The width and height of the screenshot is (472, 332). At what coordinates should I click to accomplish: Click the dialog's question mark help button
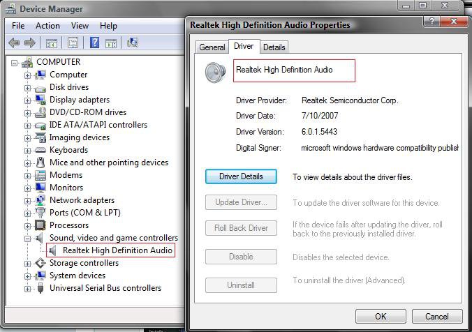coord(432,22)
